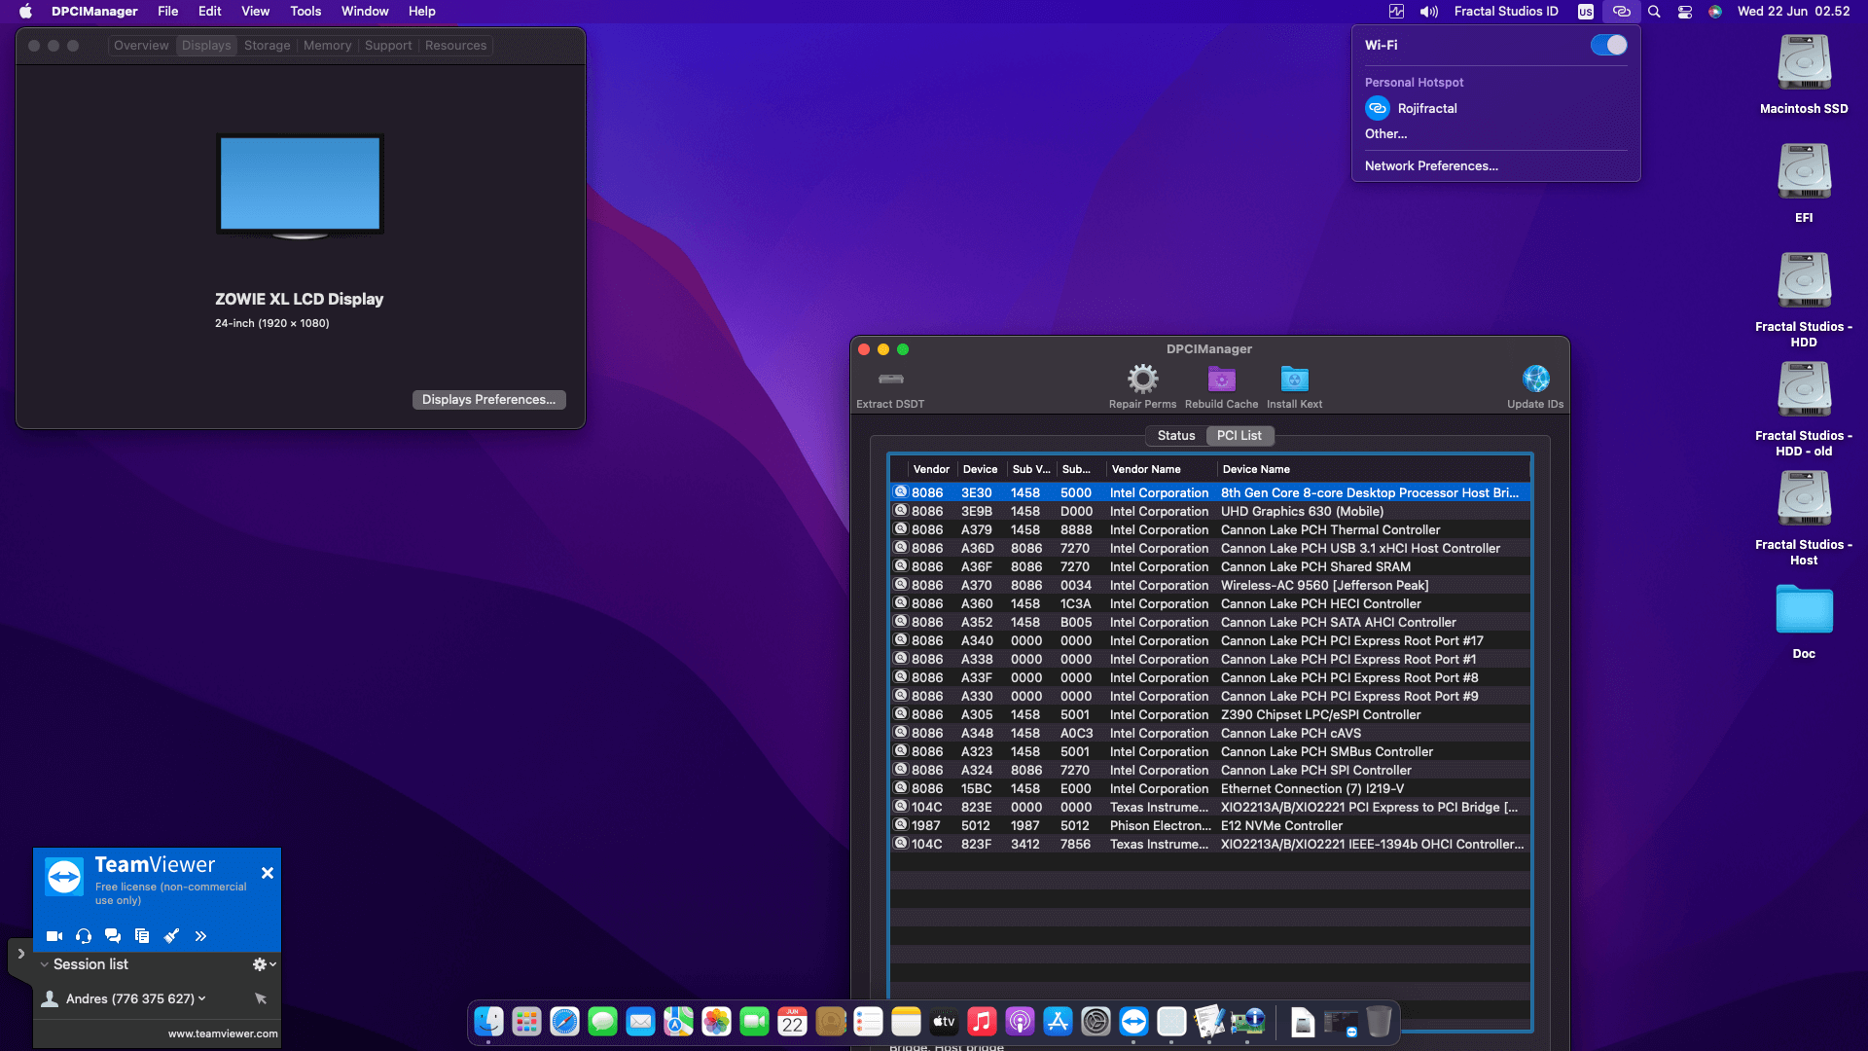Open the Support tab
The height and width of the screenshot is (1051, 1868).
(388, 46)
